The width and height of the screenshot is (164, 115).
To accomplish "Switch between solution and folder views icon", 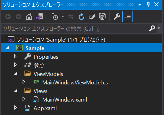I will click(39, 17).
